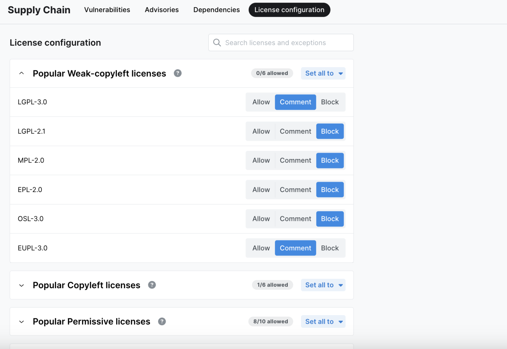Block the EUPL-3.0 license
The image size is (507, 349).
click(330, 248)
